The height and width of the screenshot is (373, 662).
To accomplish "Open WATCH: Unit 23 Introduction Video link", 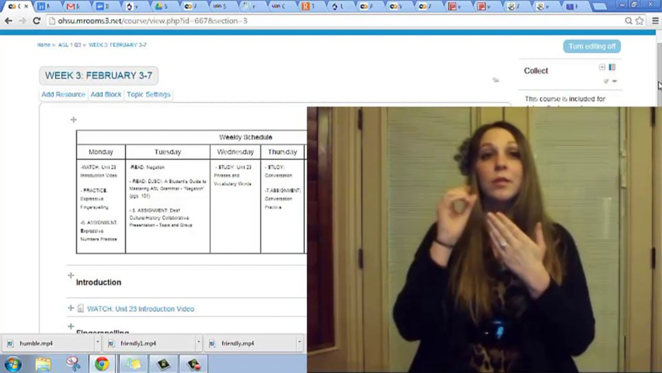I will click(x=140, y=309).
